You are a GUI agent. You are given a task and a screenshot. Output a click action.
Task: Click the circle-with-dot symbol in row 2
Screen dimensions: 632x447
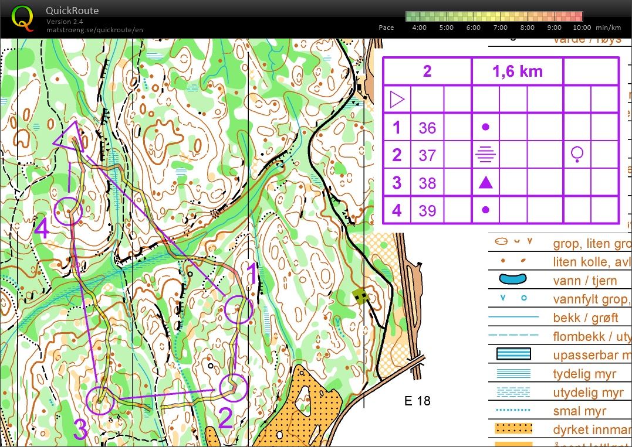tap(577, 154)
